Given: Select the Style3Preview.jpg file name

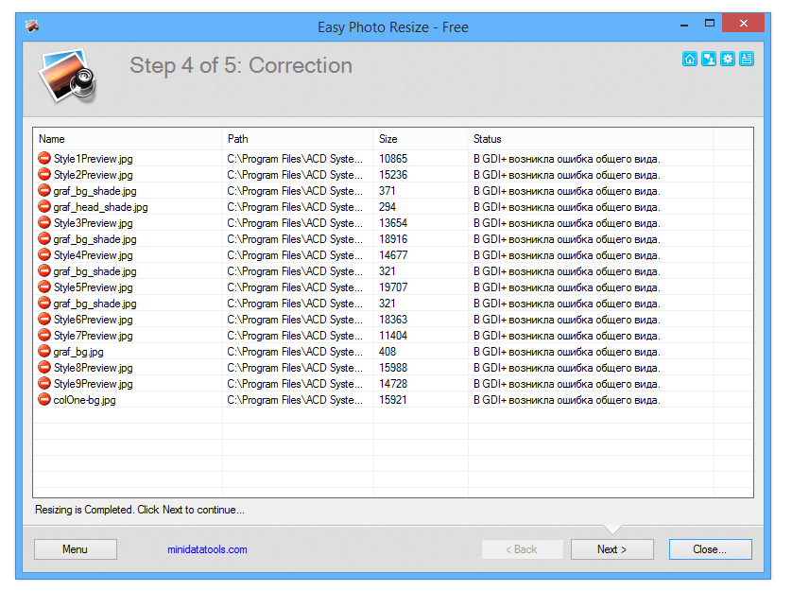Looking at the screenshot, I should pos(94,223).
